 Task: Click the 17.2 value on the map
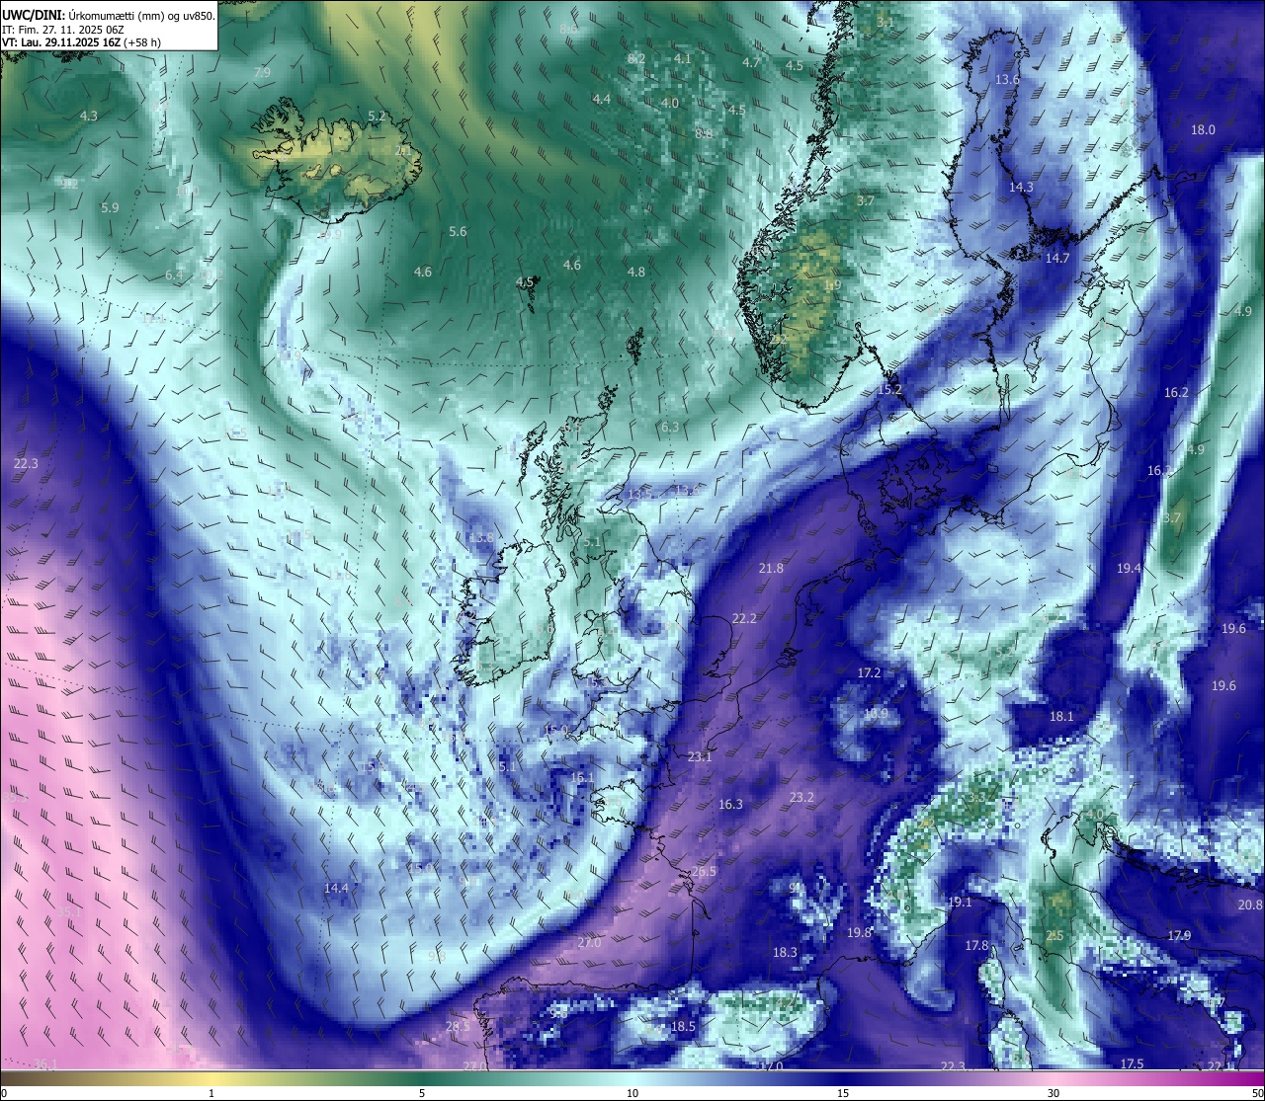tap(869, 673)
